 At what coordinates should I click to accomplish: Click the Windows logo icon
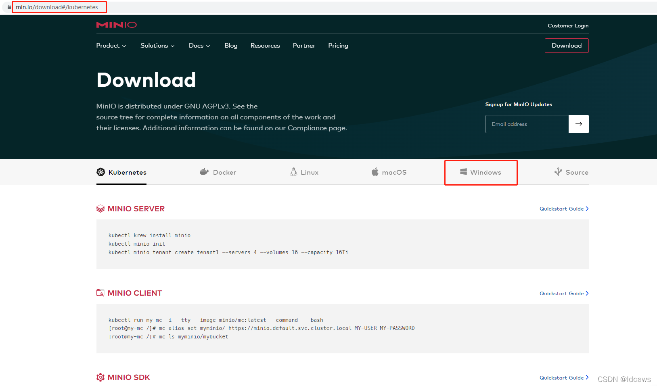tap(463, 172)
